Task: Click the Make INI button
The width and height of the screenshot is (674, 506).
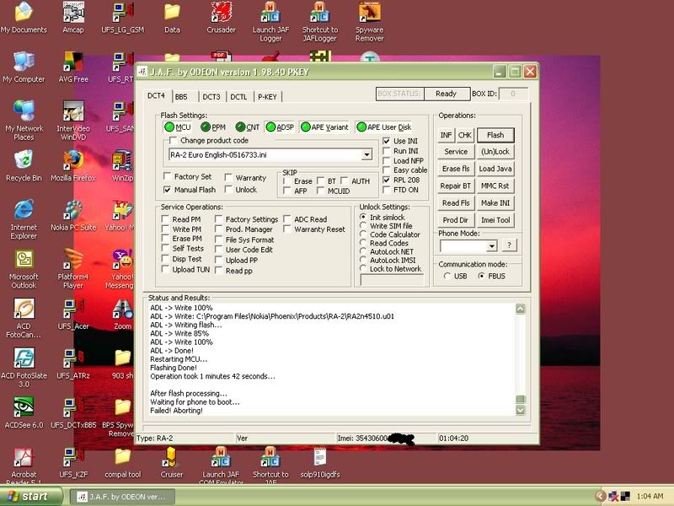Action: 495,202
